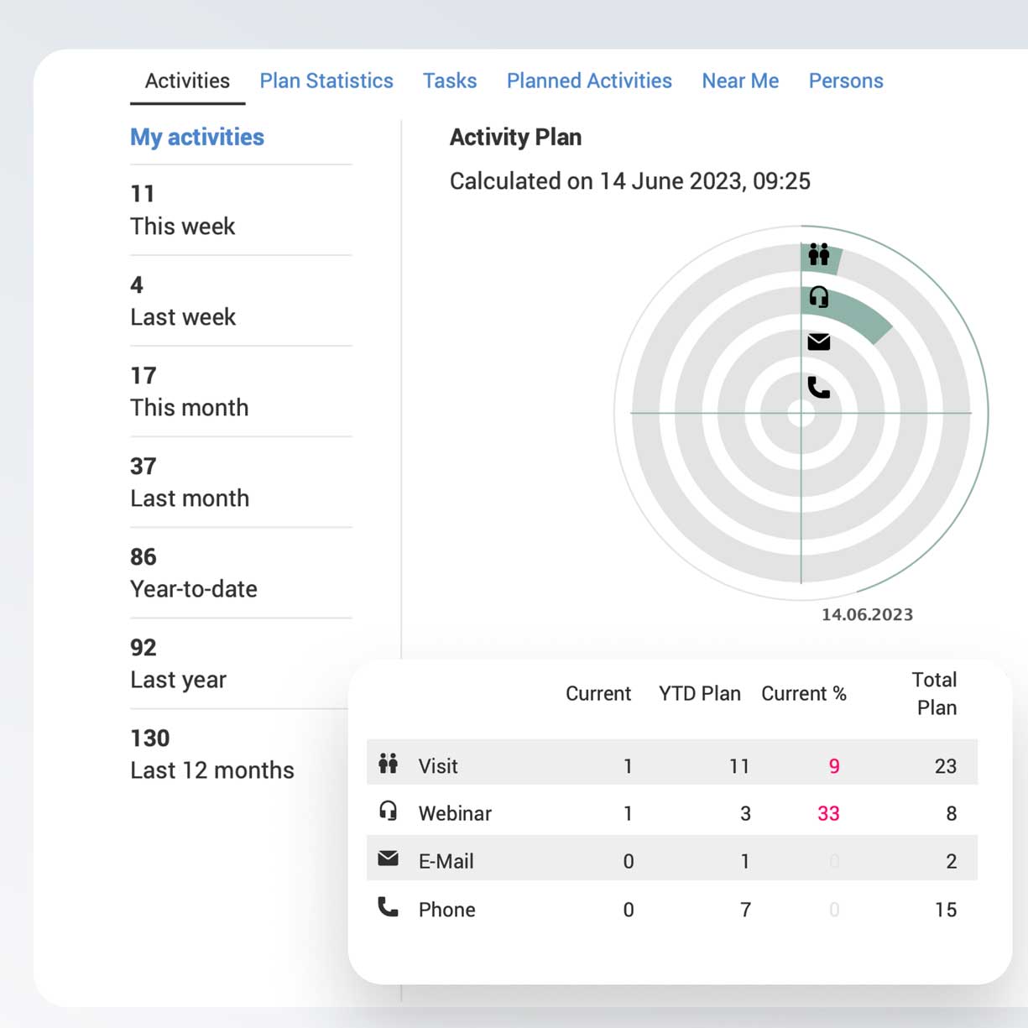Click Phone YTD plan value 7

[x=745, y=910]
